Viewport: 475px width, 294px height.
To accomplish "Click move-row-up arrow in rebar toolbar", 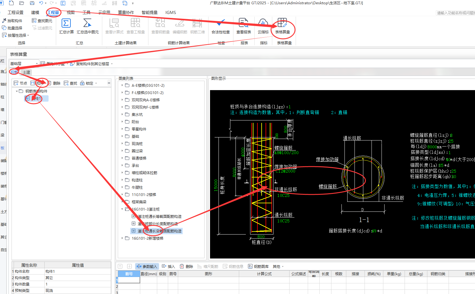I will click(120, 266).
